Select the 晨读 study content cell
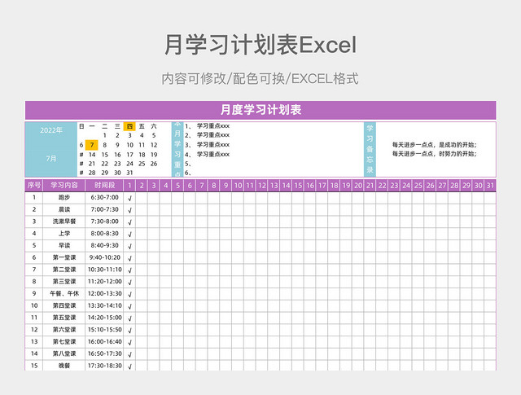The height and width of the screenshot is (395, 521). point(64,209)
